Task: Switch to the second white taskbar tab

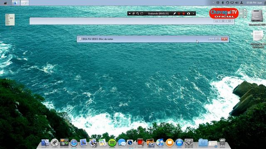Action: pyautogui.click(x=25, y=3)
